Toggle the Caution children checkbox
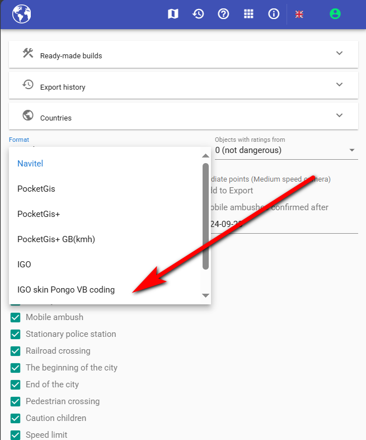366x440 pixels. 16,418
